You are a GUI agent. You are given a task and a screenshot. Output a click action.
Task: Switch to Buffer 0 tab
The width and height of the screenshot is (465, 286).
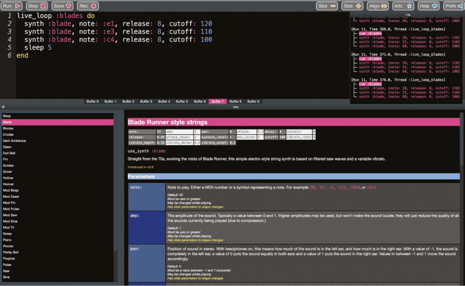tap(92, 102)
